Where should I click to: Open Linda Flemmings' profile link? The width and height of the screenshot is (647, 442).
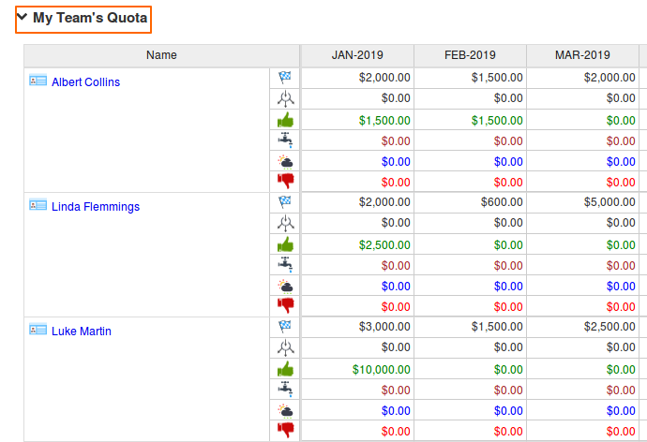click(95, 207)
